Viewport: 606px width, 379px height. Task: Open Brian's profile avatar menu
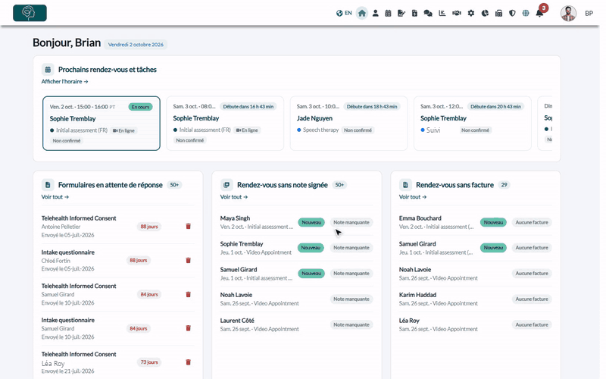click(x=568, y=13)
